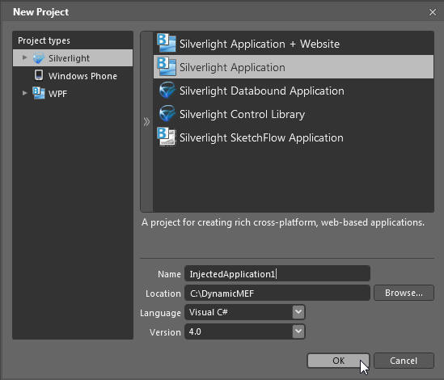Click the Location path field
This screenshot has width=444, height=380.
(277, 293)
